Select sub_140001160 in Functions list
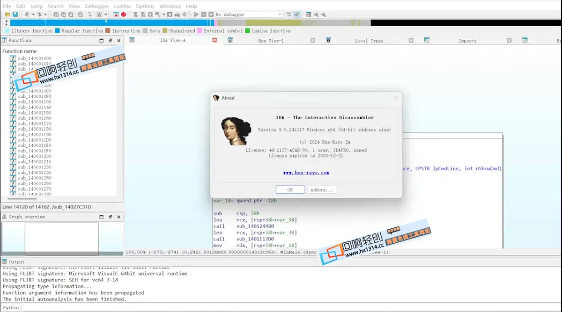The width and height of the screenshot is (562, 312). click(35, 118)
